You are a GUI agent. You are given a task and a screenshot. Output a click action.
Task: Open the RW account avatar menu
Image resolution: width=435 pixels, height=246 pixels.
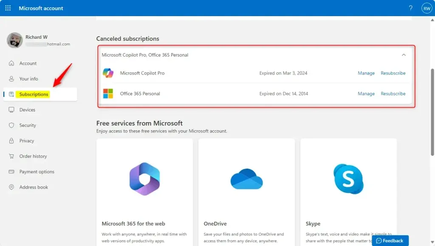pos(427,8)
